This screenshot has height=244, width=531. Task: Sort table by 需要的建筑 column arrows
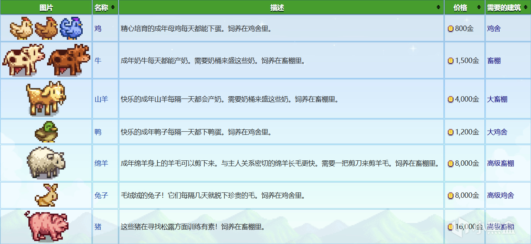coord(525,8)
